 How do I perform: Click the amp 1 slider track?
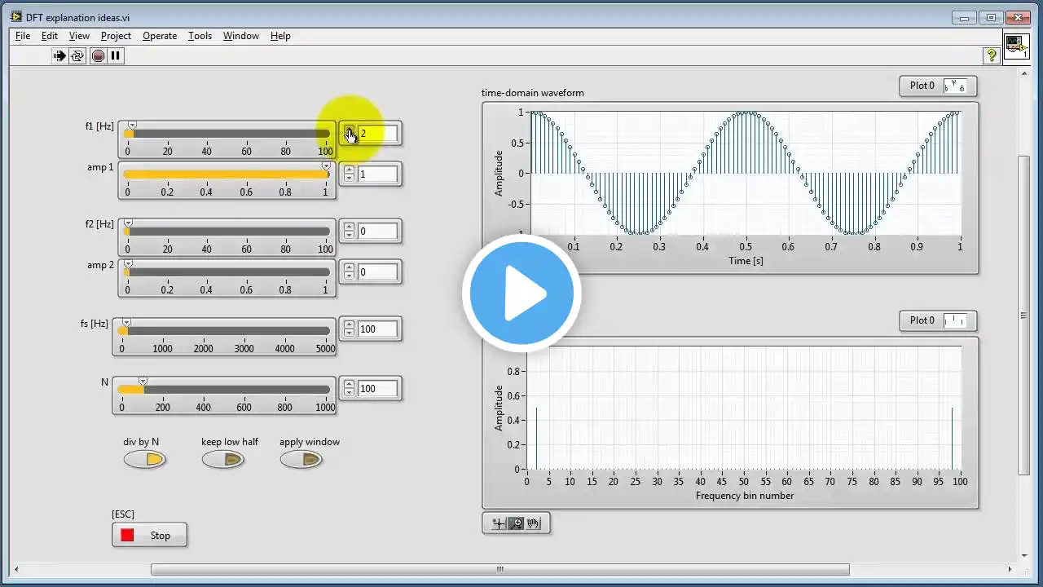[227, 174]
